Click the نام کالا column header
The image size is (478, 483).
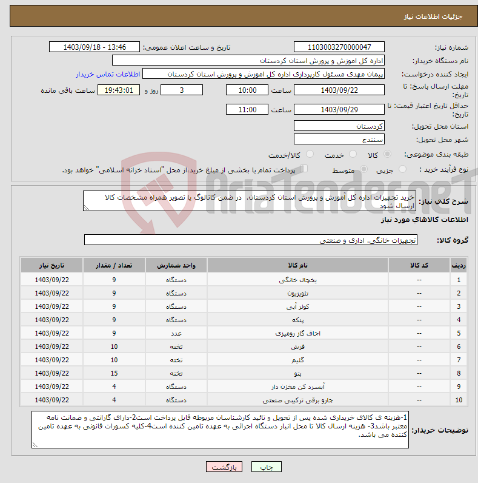click(297, 265)
